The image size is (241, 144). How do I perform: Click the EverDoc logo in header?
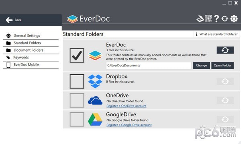point(88,19)
